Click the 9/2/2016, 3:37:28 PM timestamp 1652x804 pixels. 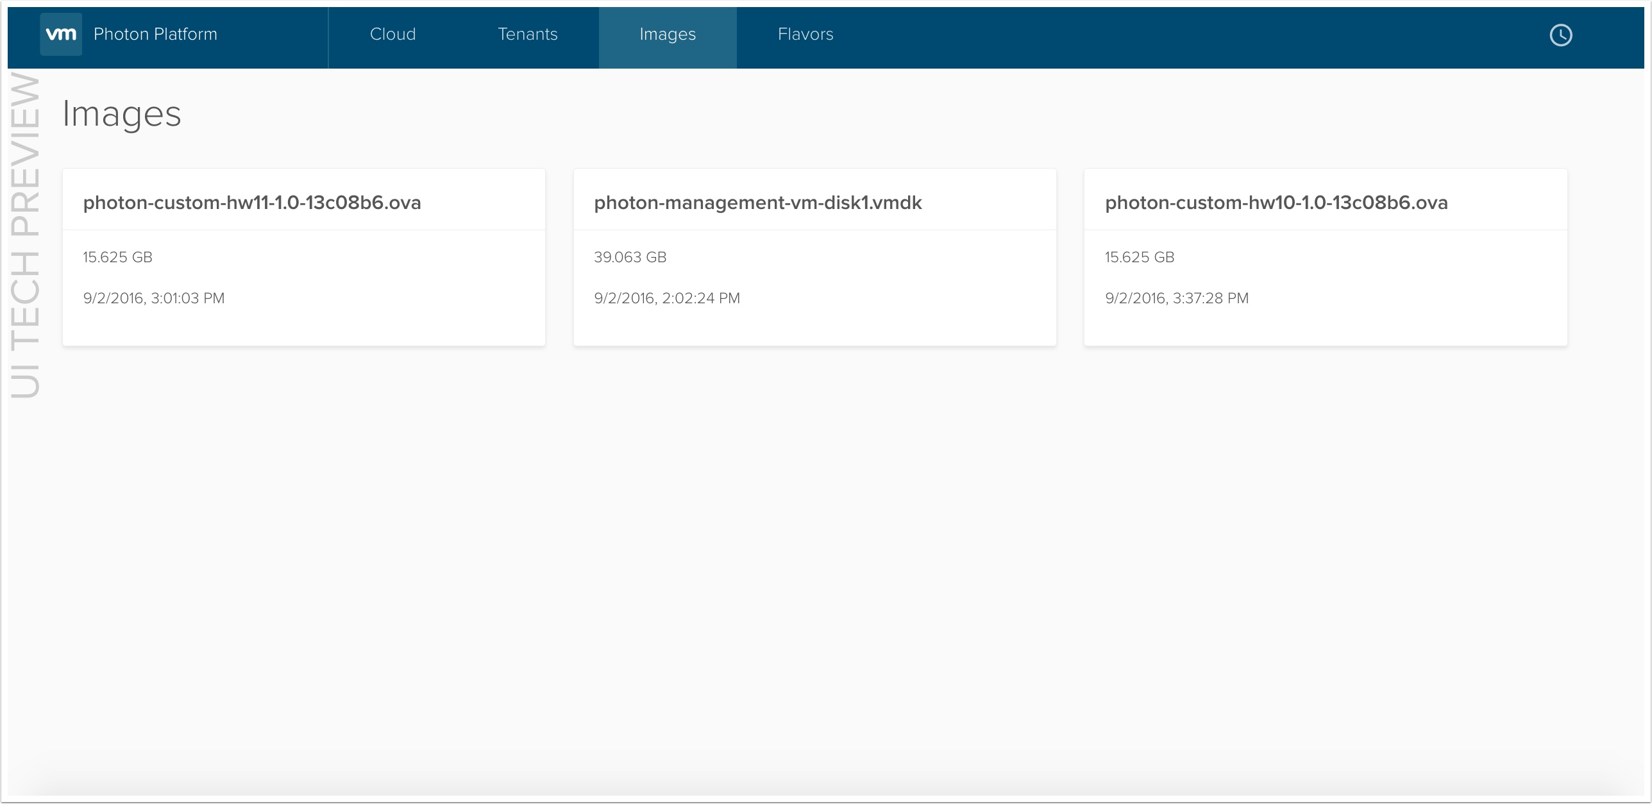point(1177,298)
